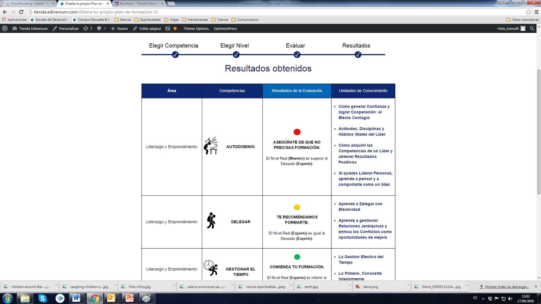Switch to the Escritorio Tienda Ediversum tab
Screen dimensions: 541x304
click(138, 4)
